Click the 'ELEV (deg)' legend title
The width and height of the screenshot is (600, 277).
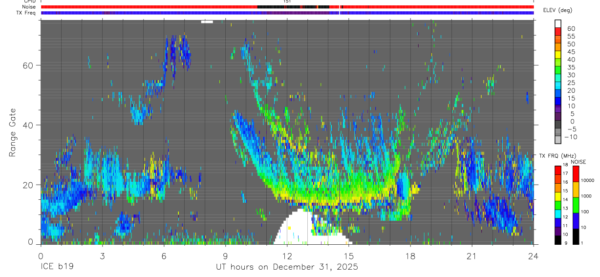click(558, 10)
